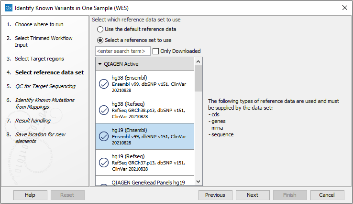
Task: Click the reference list scrollbar thumb
Action: [x=198, y=78]
